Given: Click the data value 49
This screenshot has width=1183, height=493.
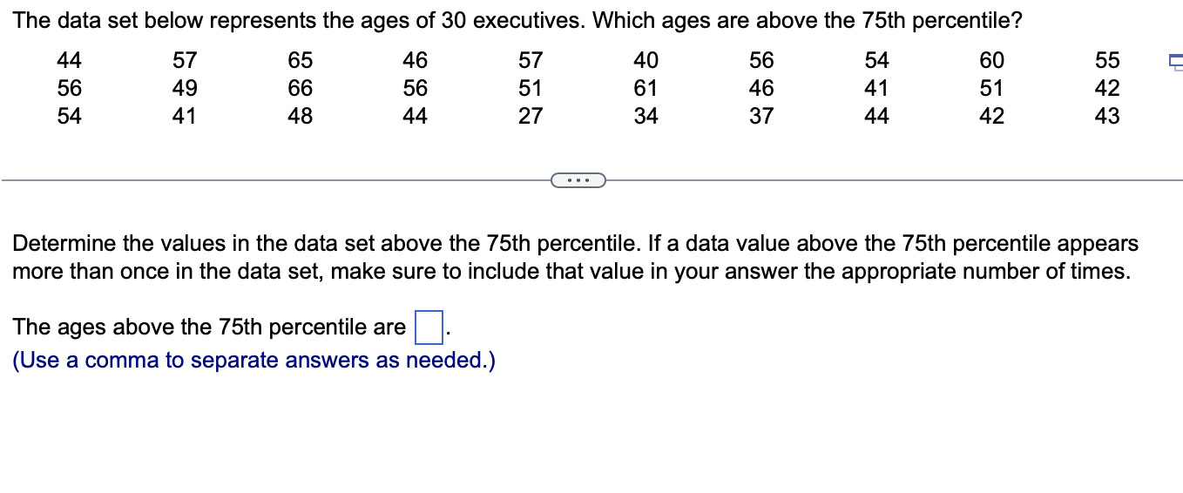Looking at the screenshot, I should pyautogui.click(x=185, y=88).
